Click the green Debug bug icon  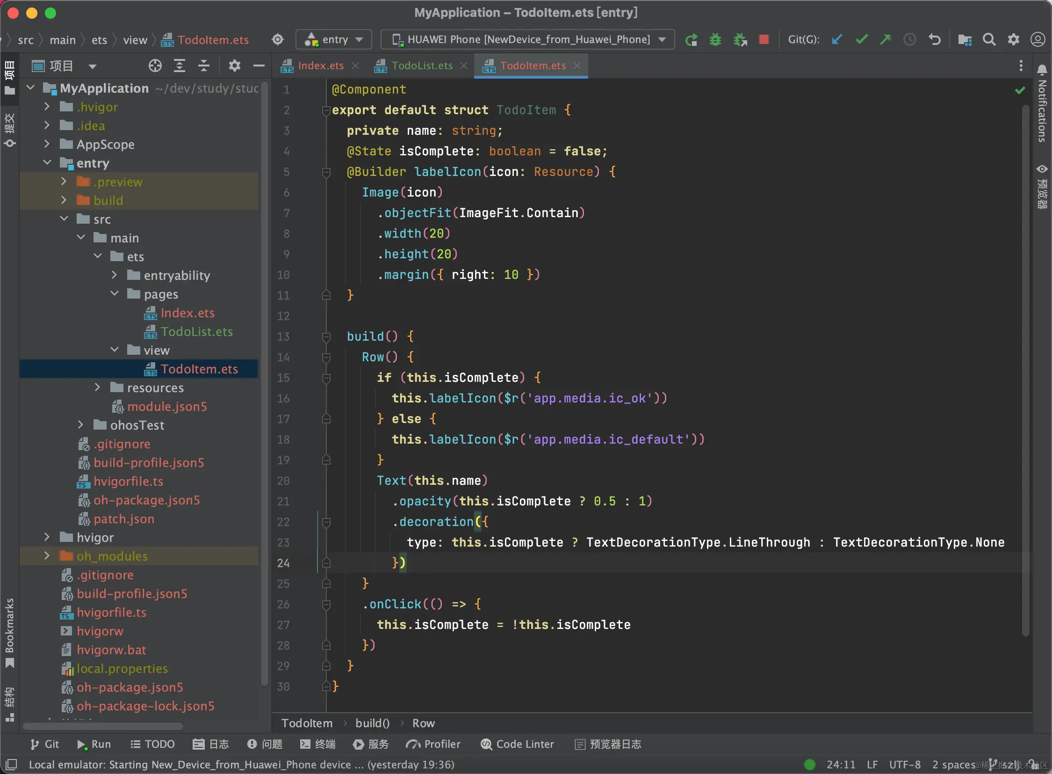(715, 40)
